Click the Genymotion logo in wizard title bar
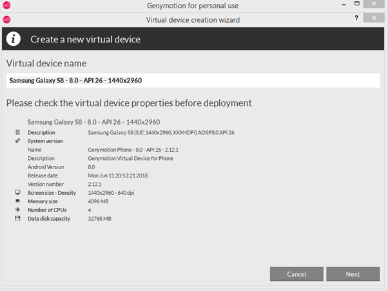Viewport: 388px width, 291px height. (x=6, y=19)
